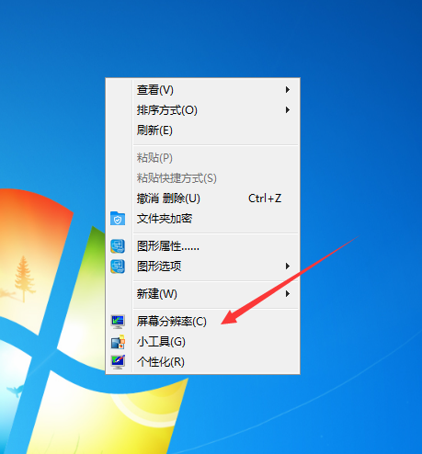Viewport: 422px width, 454px height.
Task: Expand the 排序方式(O) submenu arrow
Action: tap(288, 110)
